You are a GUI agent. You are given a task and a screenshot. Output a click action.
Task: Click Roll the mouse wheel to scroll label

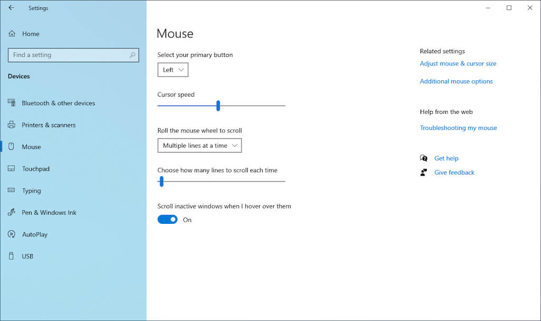(x=199, y=130)
